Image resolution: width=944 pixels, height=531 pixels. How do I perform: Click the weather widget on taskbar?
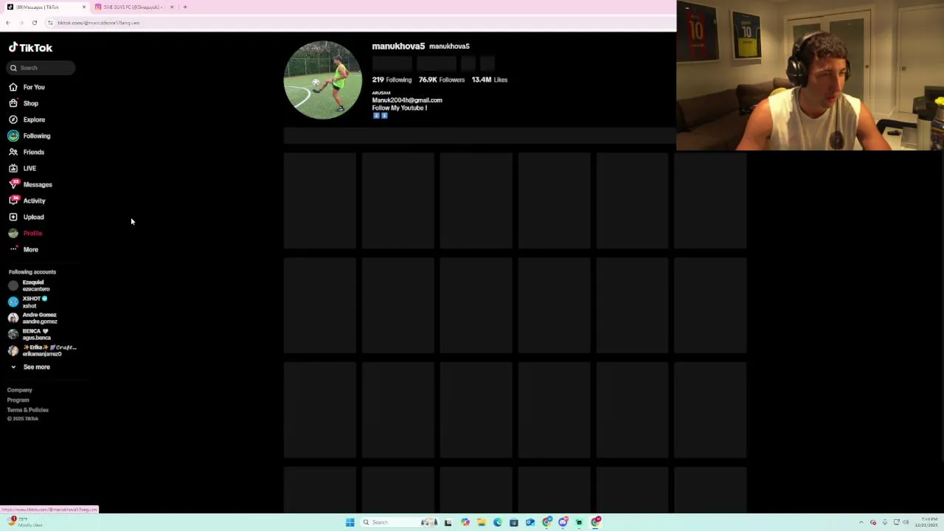[x=24, y=522]
